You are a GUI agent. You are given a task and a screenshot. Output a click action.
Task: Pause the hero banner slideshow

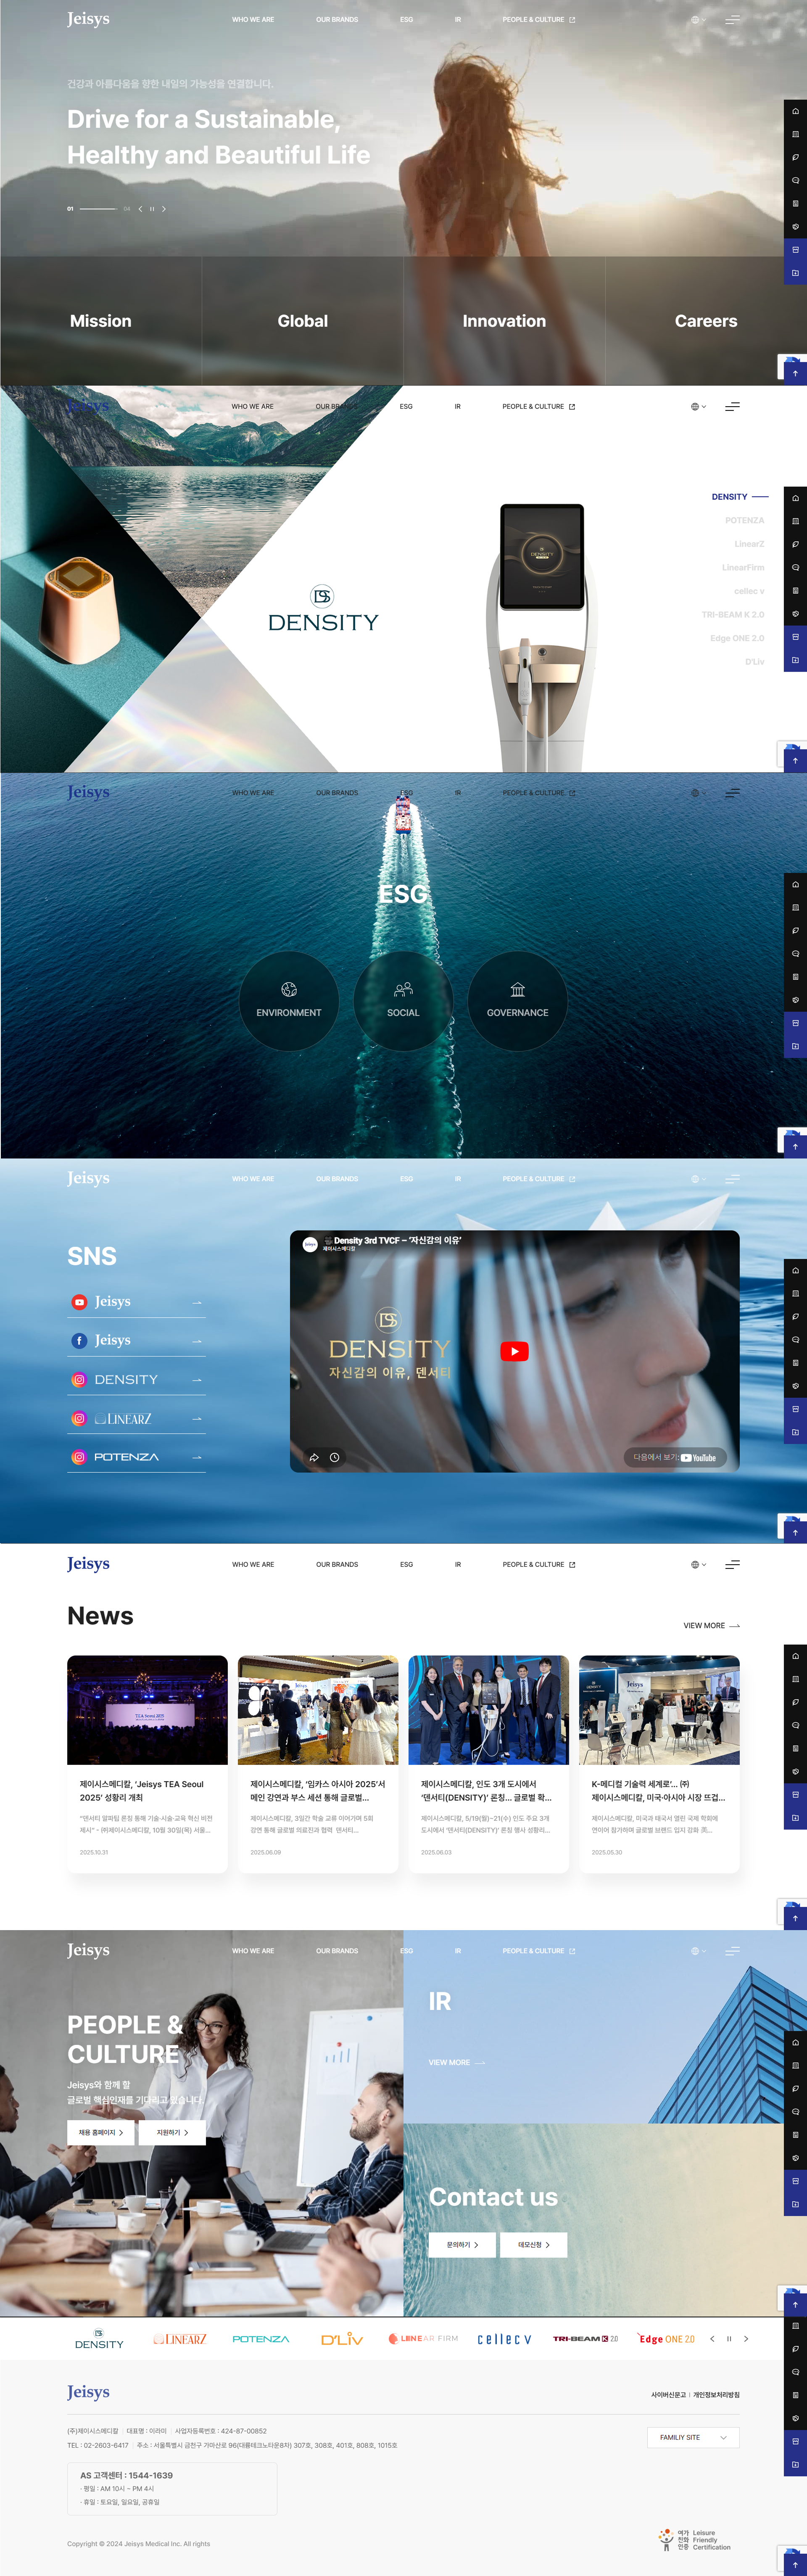click(x=152, y=209)
